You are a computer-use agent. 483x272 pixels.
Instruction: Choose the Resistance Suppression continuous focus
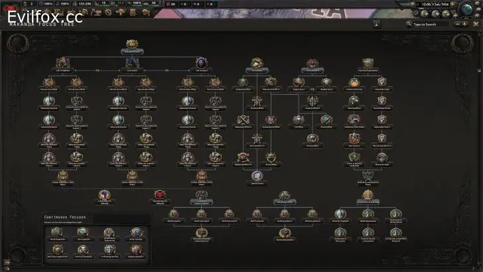tap(56, 249)
